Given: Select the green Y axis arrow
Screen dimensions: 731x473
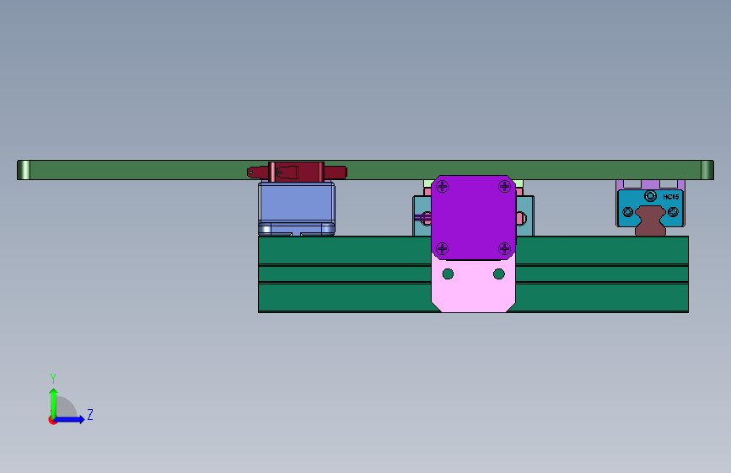Looking at the screenshot, I should 53,402.
